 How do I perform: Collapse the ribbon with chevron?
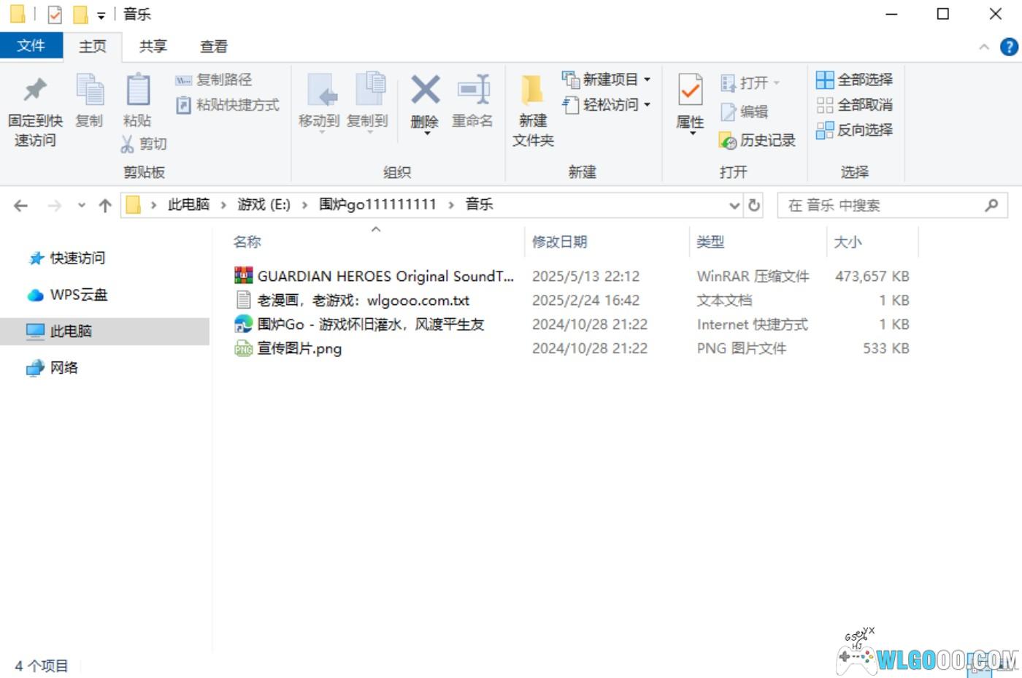pos(983,47)
